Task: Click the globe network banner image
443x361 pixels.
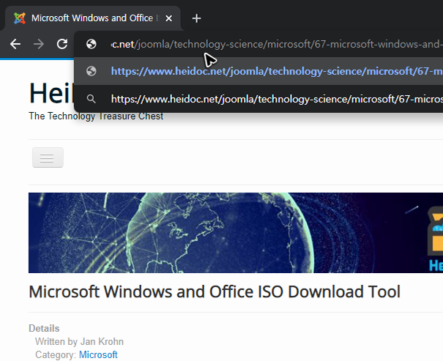Action: (x=236, y=233)
